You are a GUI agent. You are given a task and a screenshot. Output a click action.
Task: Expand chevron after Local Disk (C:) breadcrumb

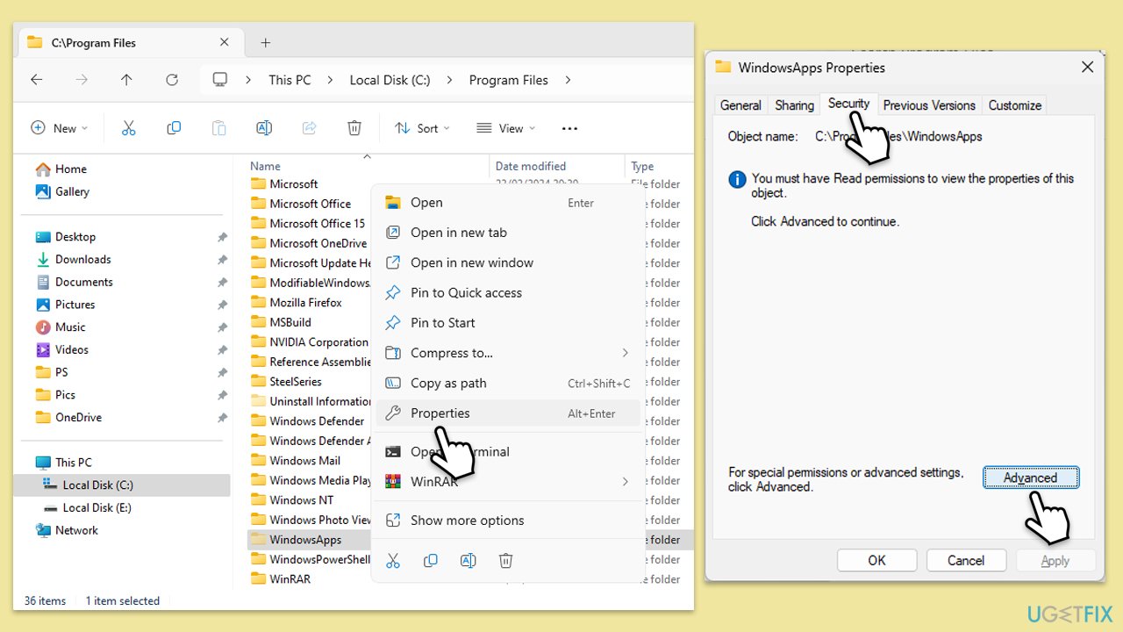449,80
